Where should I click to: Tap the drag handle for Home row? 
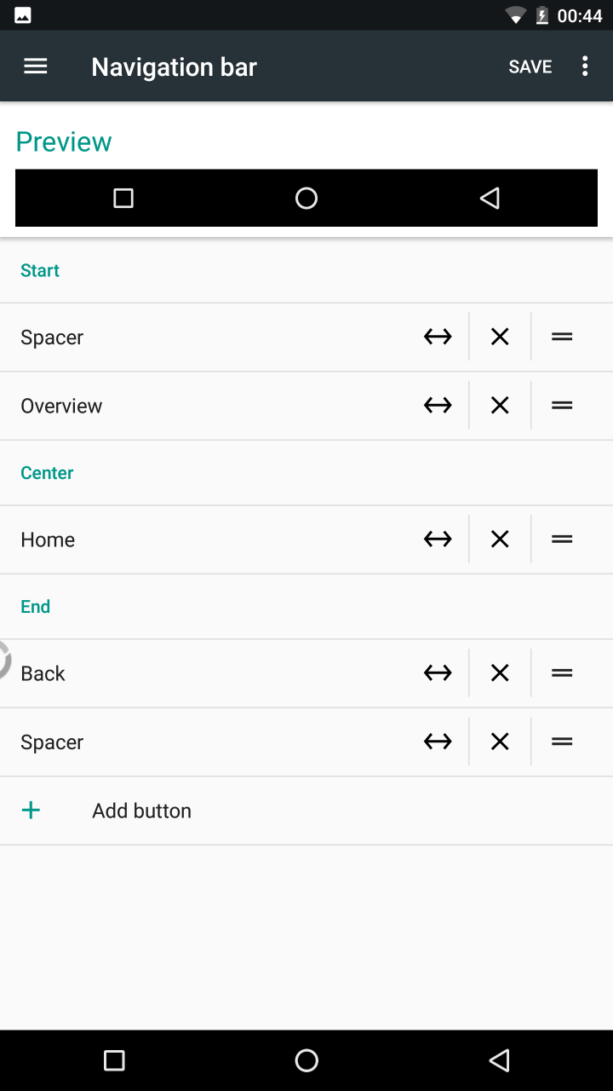[562, 540]
